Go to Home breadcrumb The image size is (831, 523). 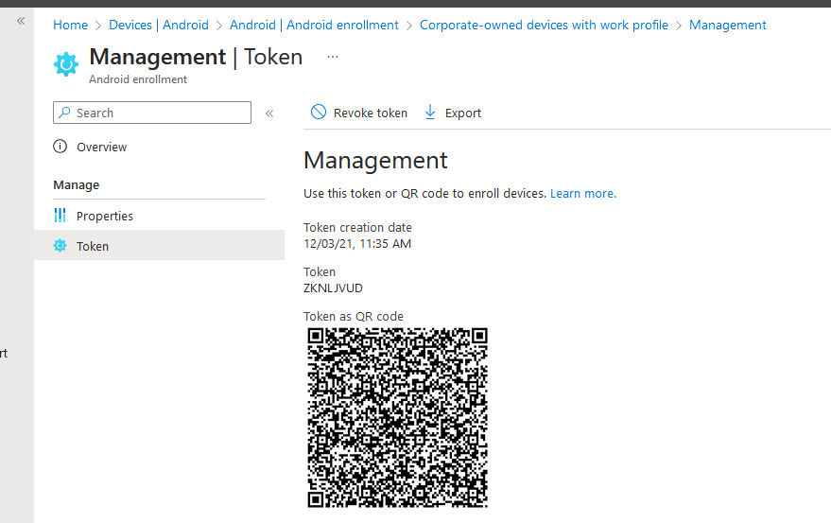(x=71, y=25)
